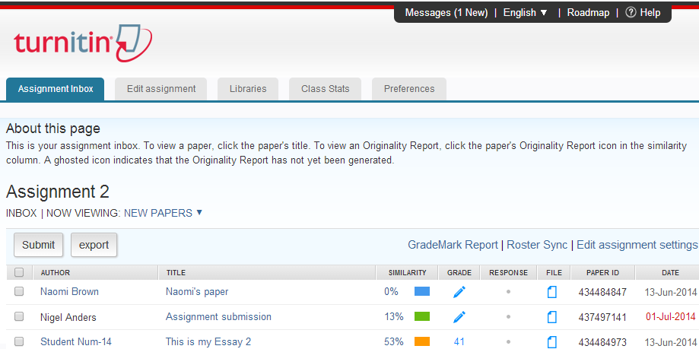
Task: Switch to Assignment Inbox tab
Action: pyautogui.click(x=56, y=89)
